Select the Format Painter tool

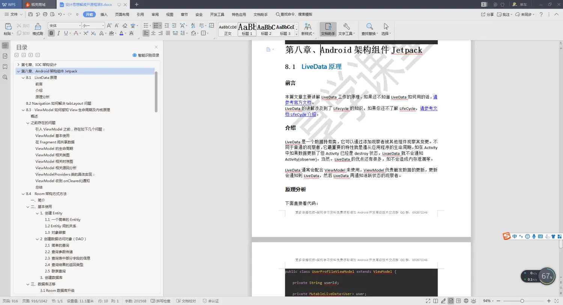coord(38,29)
